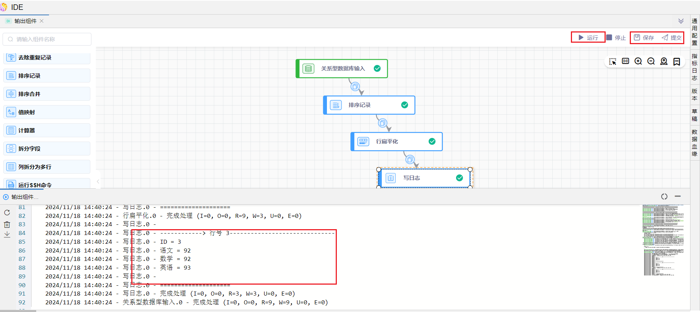
Task: Download the log via arrow icon
Action: click(7, 235)
